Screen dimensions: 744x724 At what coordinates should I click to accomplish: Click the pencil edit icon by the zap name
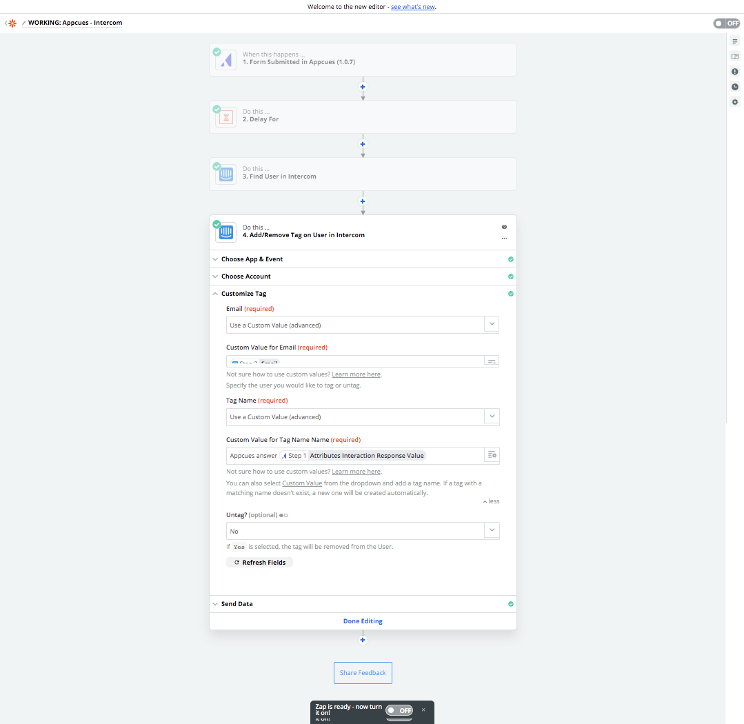point(23,23)
